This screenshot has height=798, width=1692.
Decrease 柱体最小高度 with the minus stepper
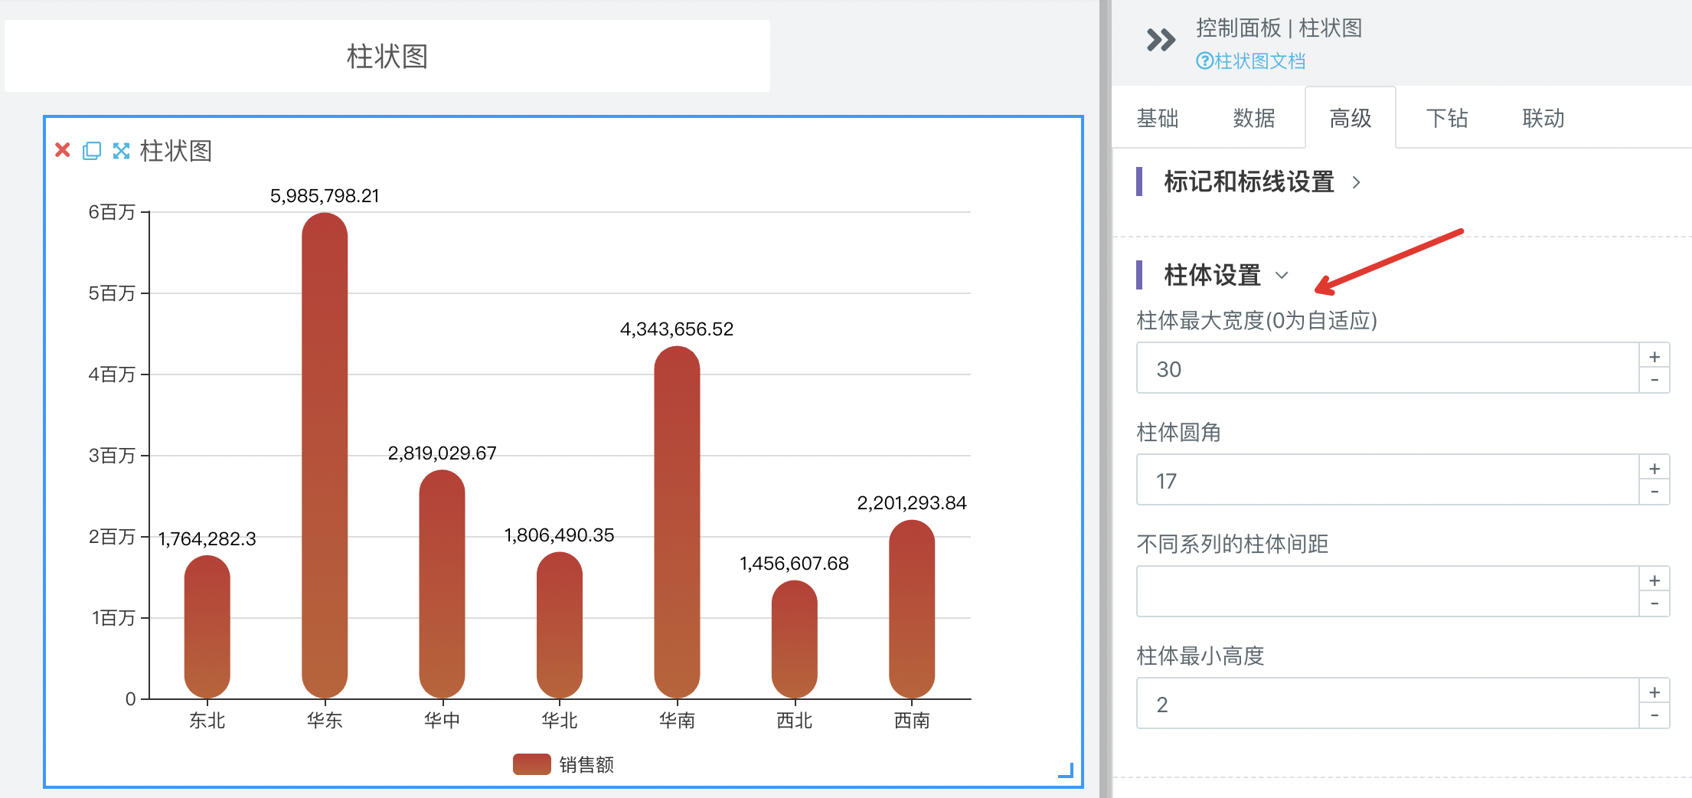(x=1654, y=716)
